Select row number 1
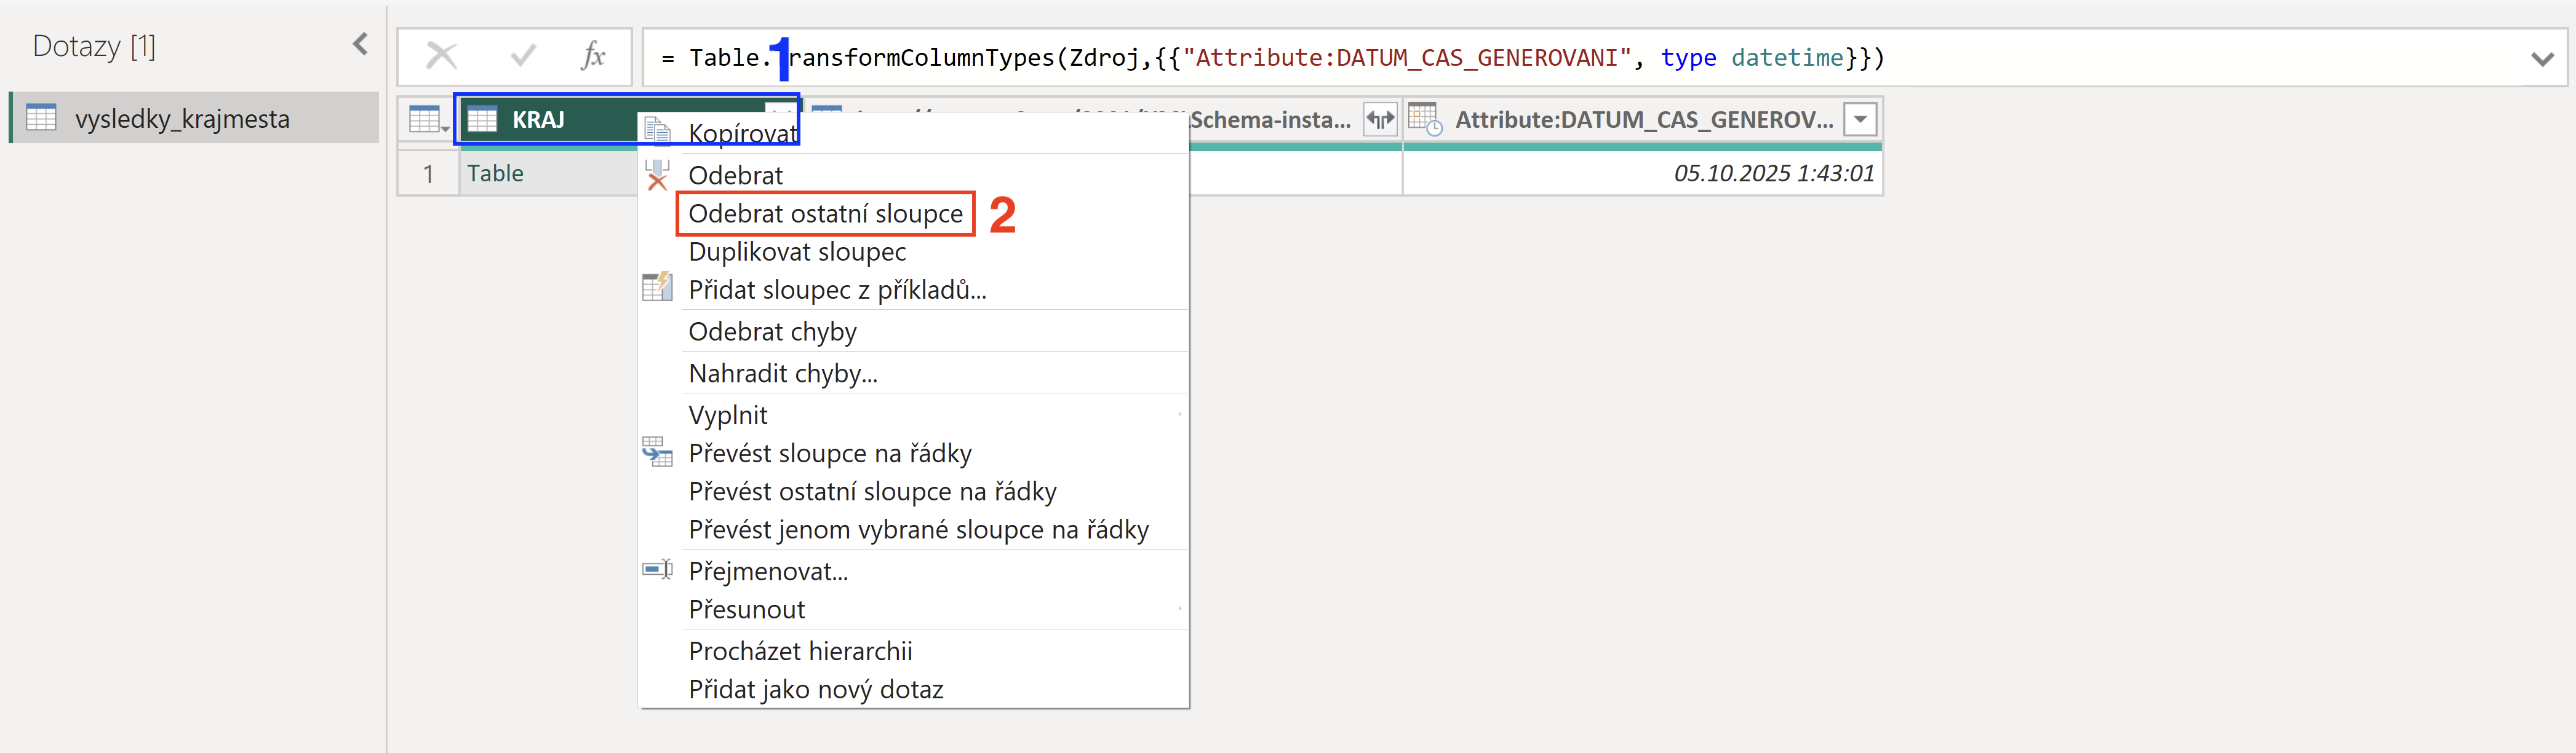 pos(428,174)
